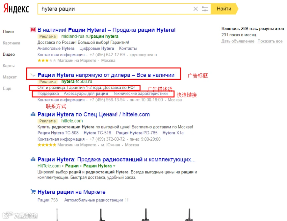Open the Видео search section
This screenshot has width=287, height=221.
pyautogui.click(x=9, y=55)
